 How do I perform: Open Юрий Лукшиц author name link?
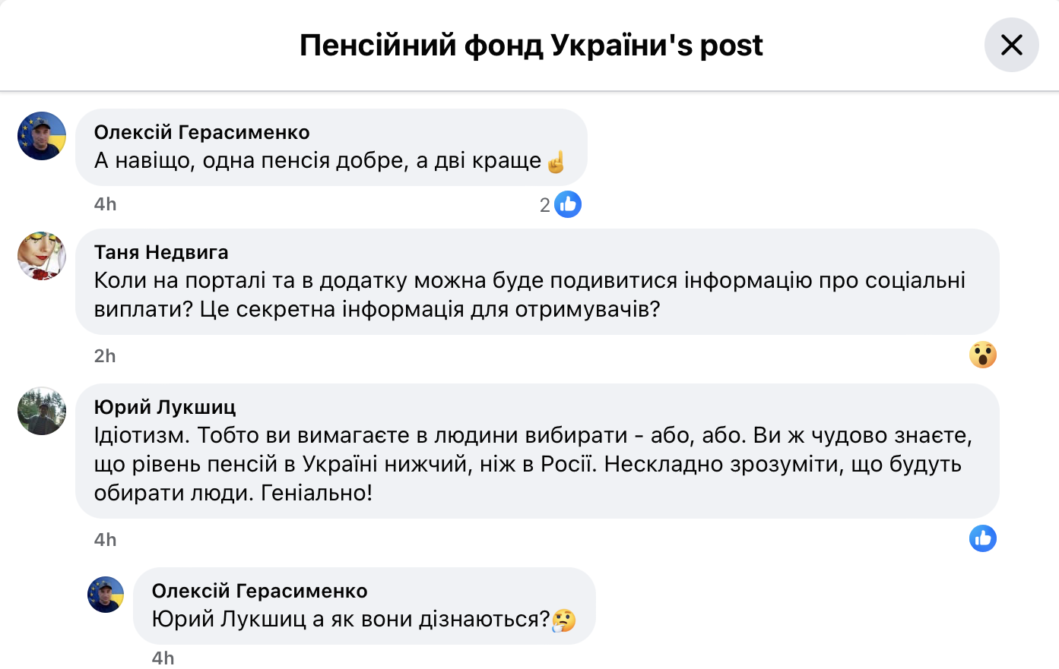click(x=165, y=407)
